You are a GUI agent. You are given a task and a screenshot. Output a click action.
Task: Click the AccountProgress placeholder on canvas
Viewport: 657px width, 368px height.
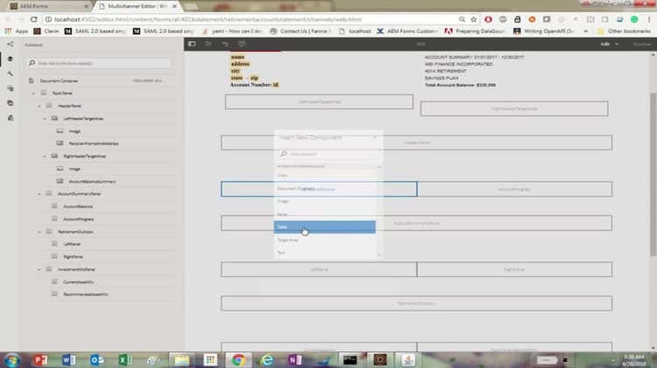click(x=514, y=189)
